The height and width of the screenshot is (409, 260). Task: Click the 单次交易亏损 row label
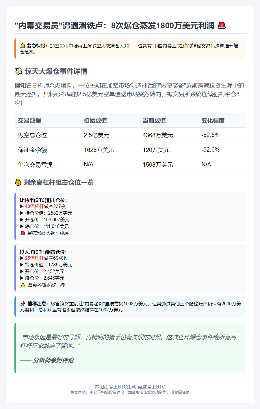(x=35, y=165)
